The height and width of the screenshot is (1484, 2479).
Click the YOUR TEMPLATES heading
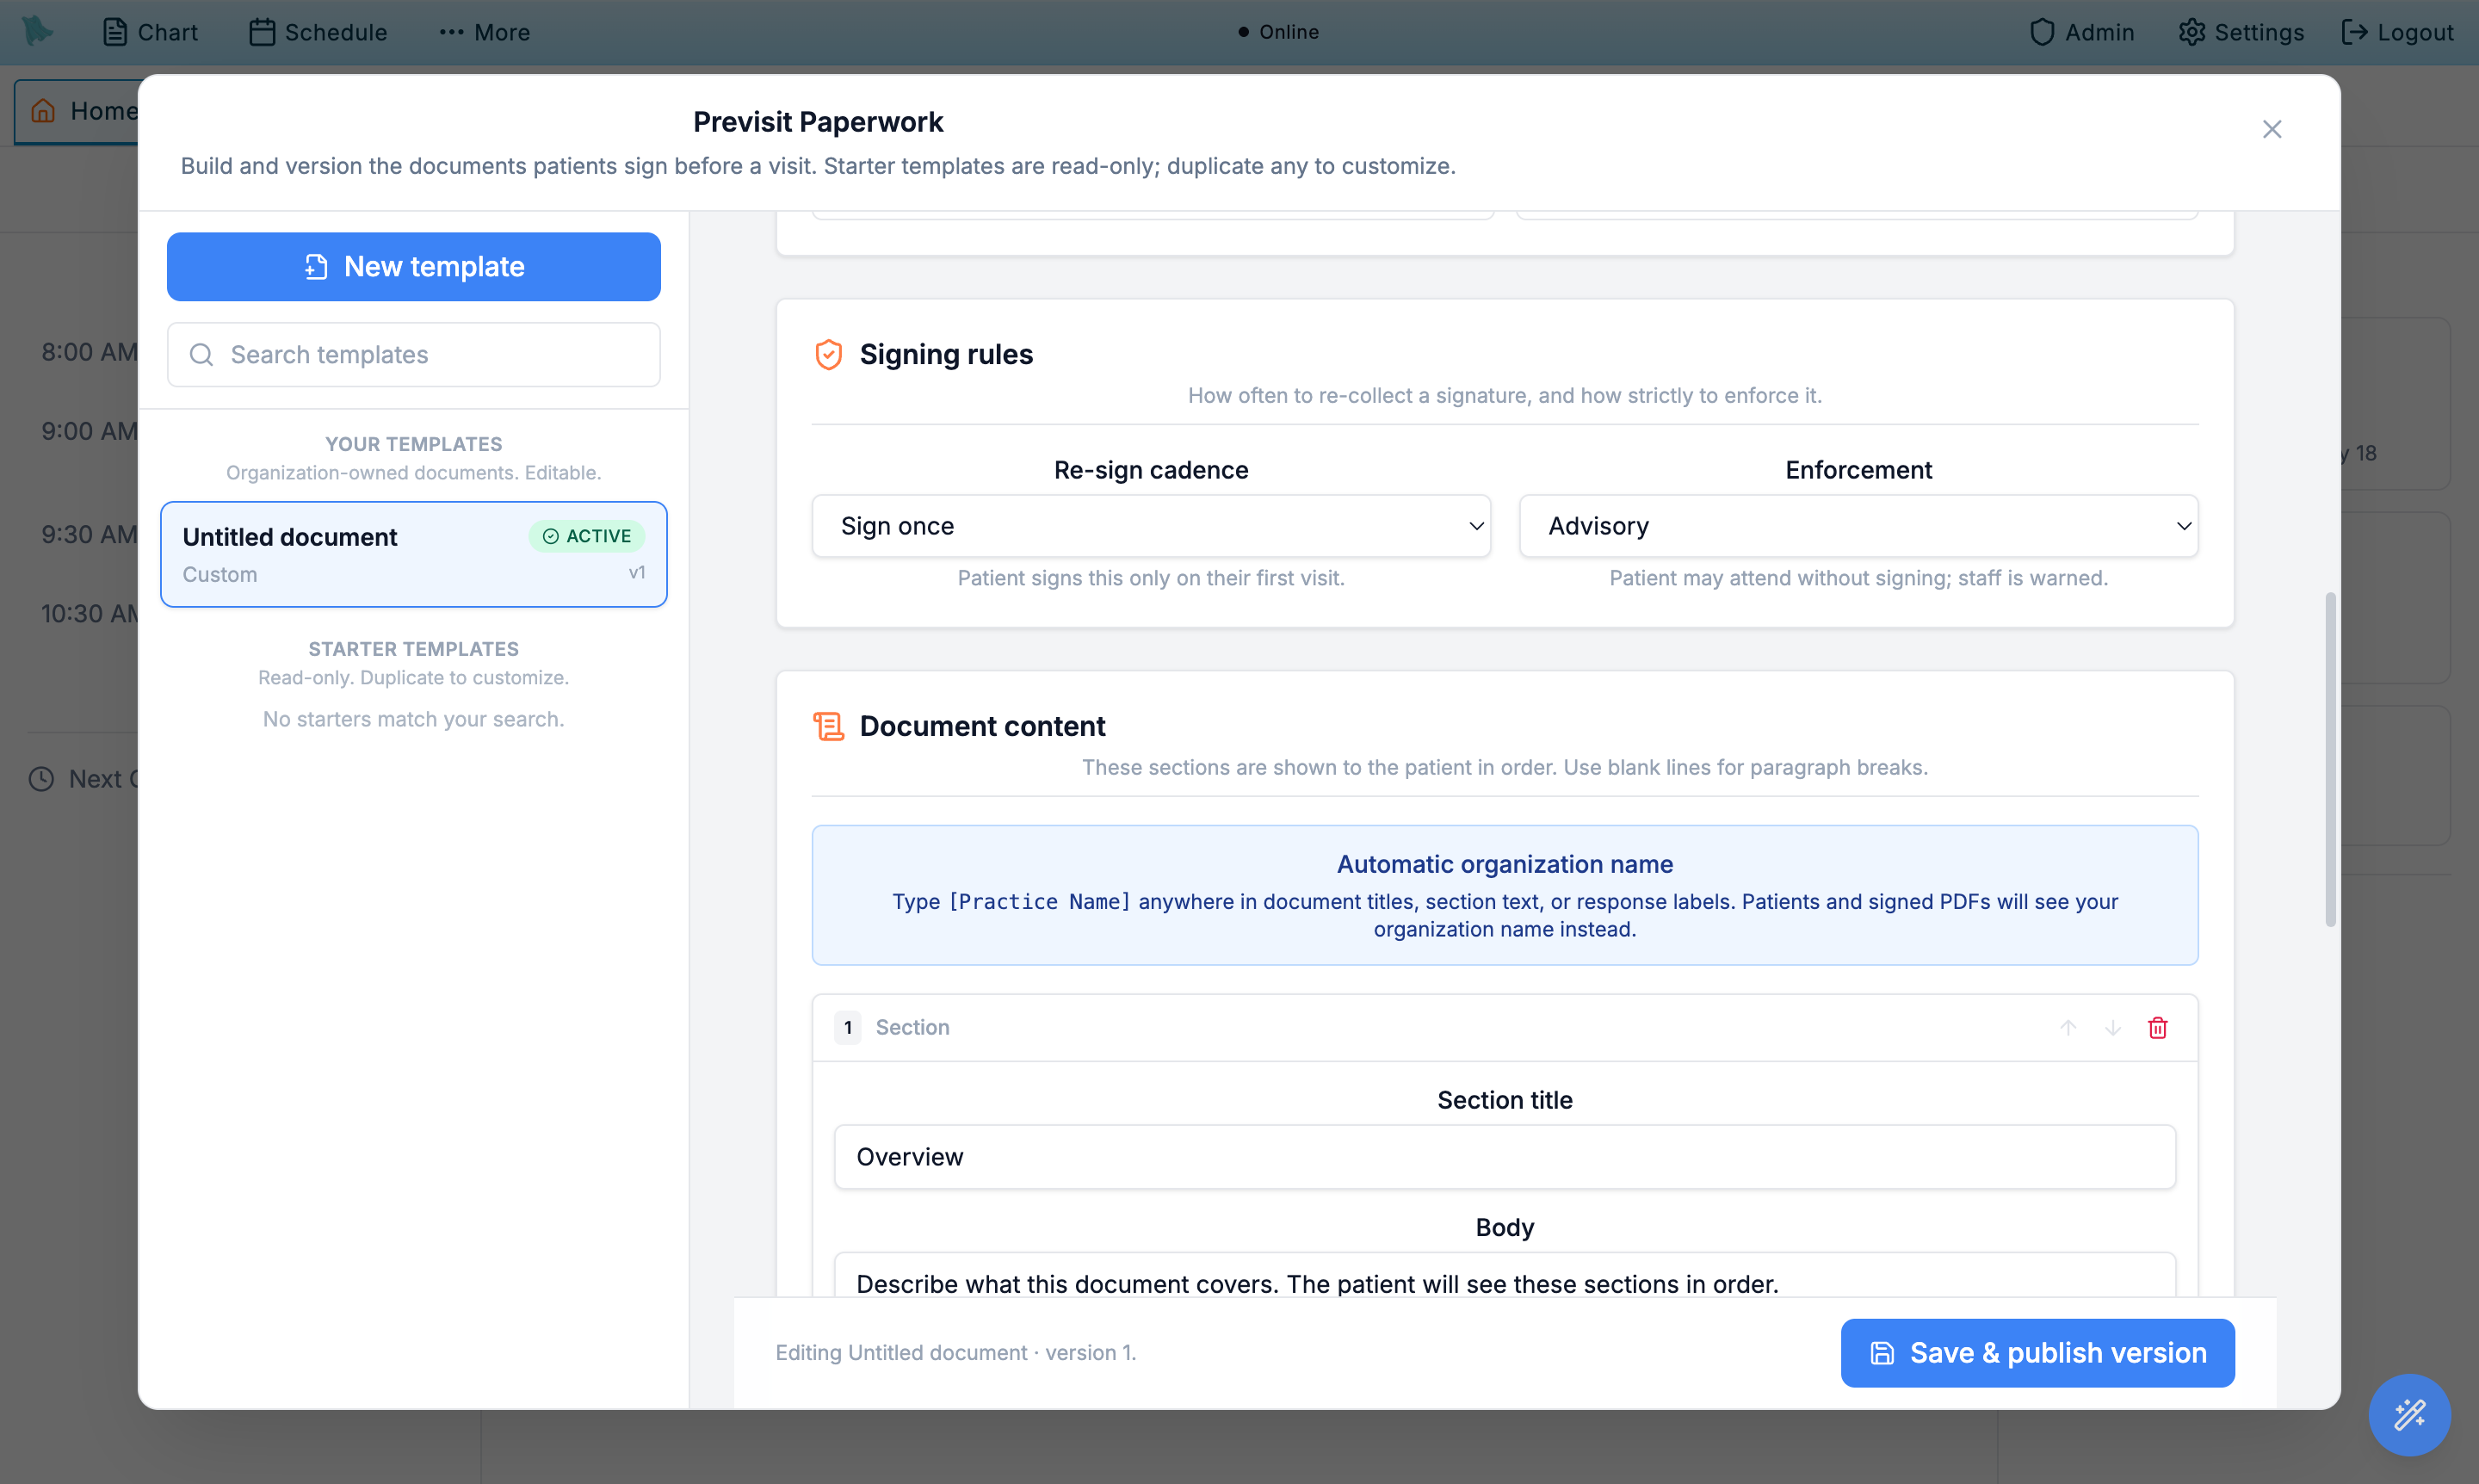pos(414,444)
